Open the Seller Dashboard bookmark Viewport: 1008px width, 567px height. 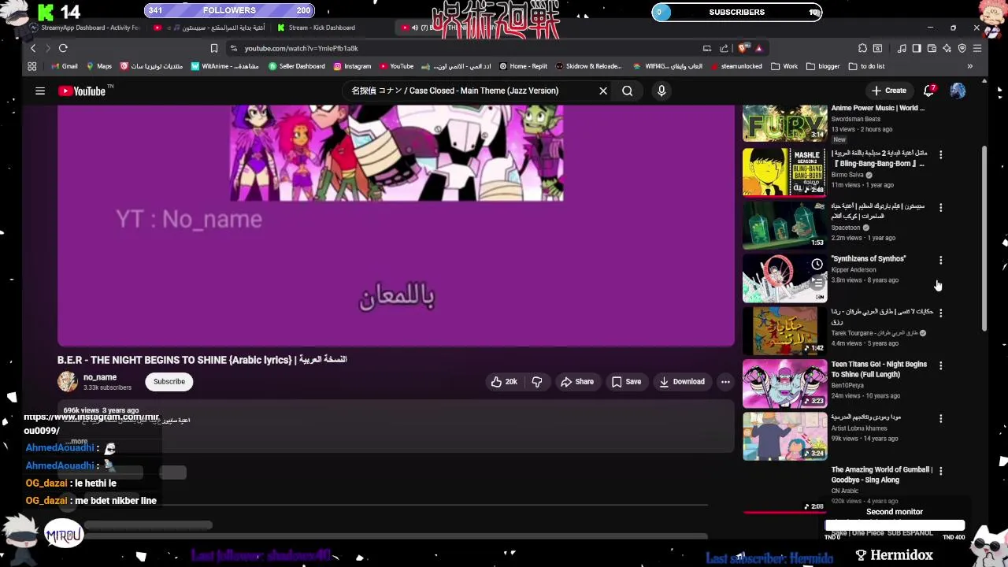point(297,66)
